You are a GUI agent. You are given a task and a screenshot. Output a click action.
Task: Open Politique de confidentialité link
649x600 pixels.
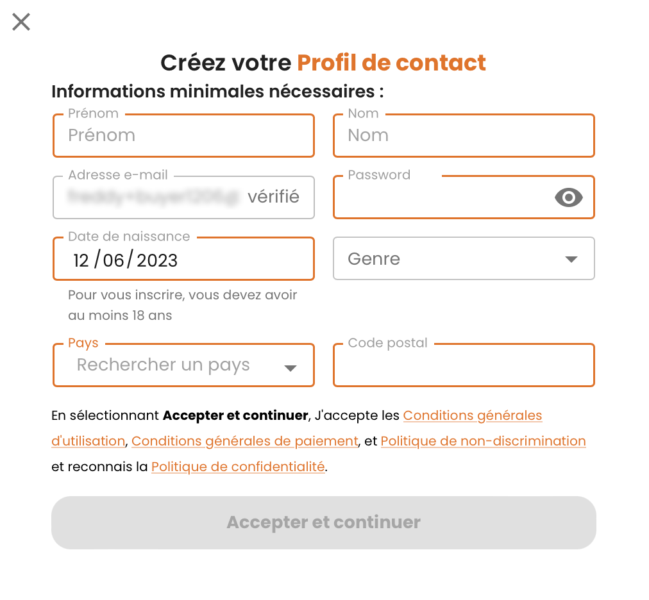(238, 467)
